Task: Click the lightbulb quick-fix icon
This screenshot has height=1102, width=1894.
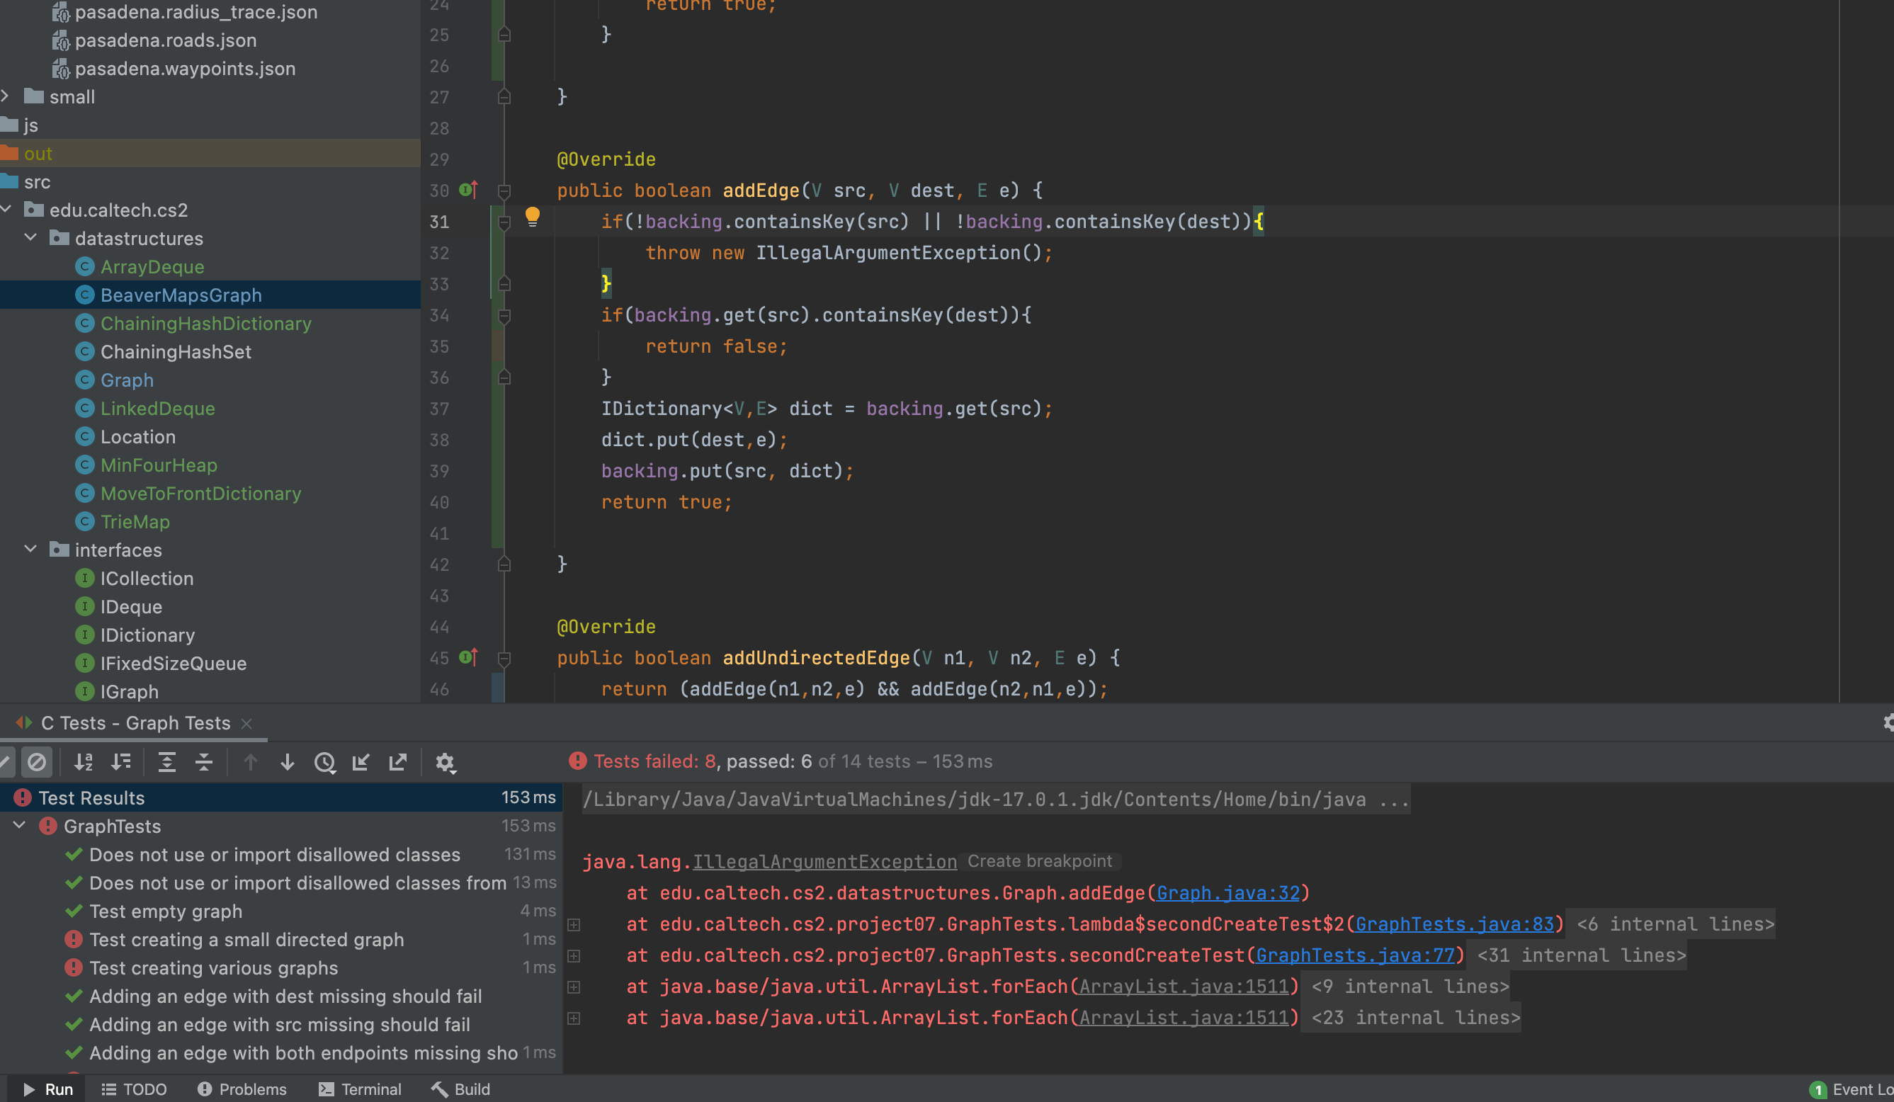Action: tap(532, 217)
